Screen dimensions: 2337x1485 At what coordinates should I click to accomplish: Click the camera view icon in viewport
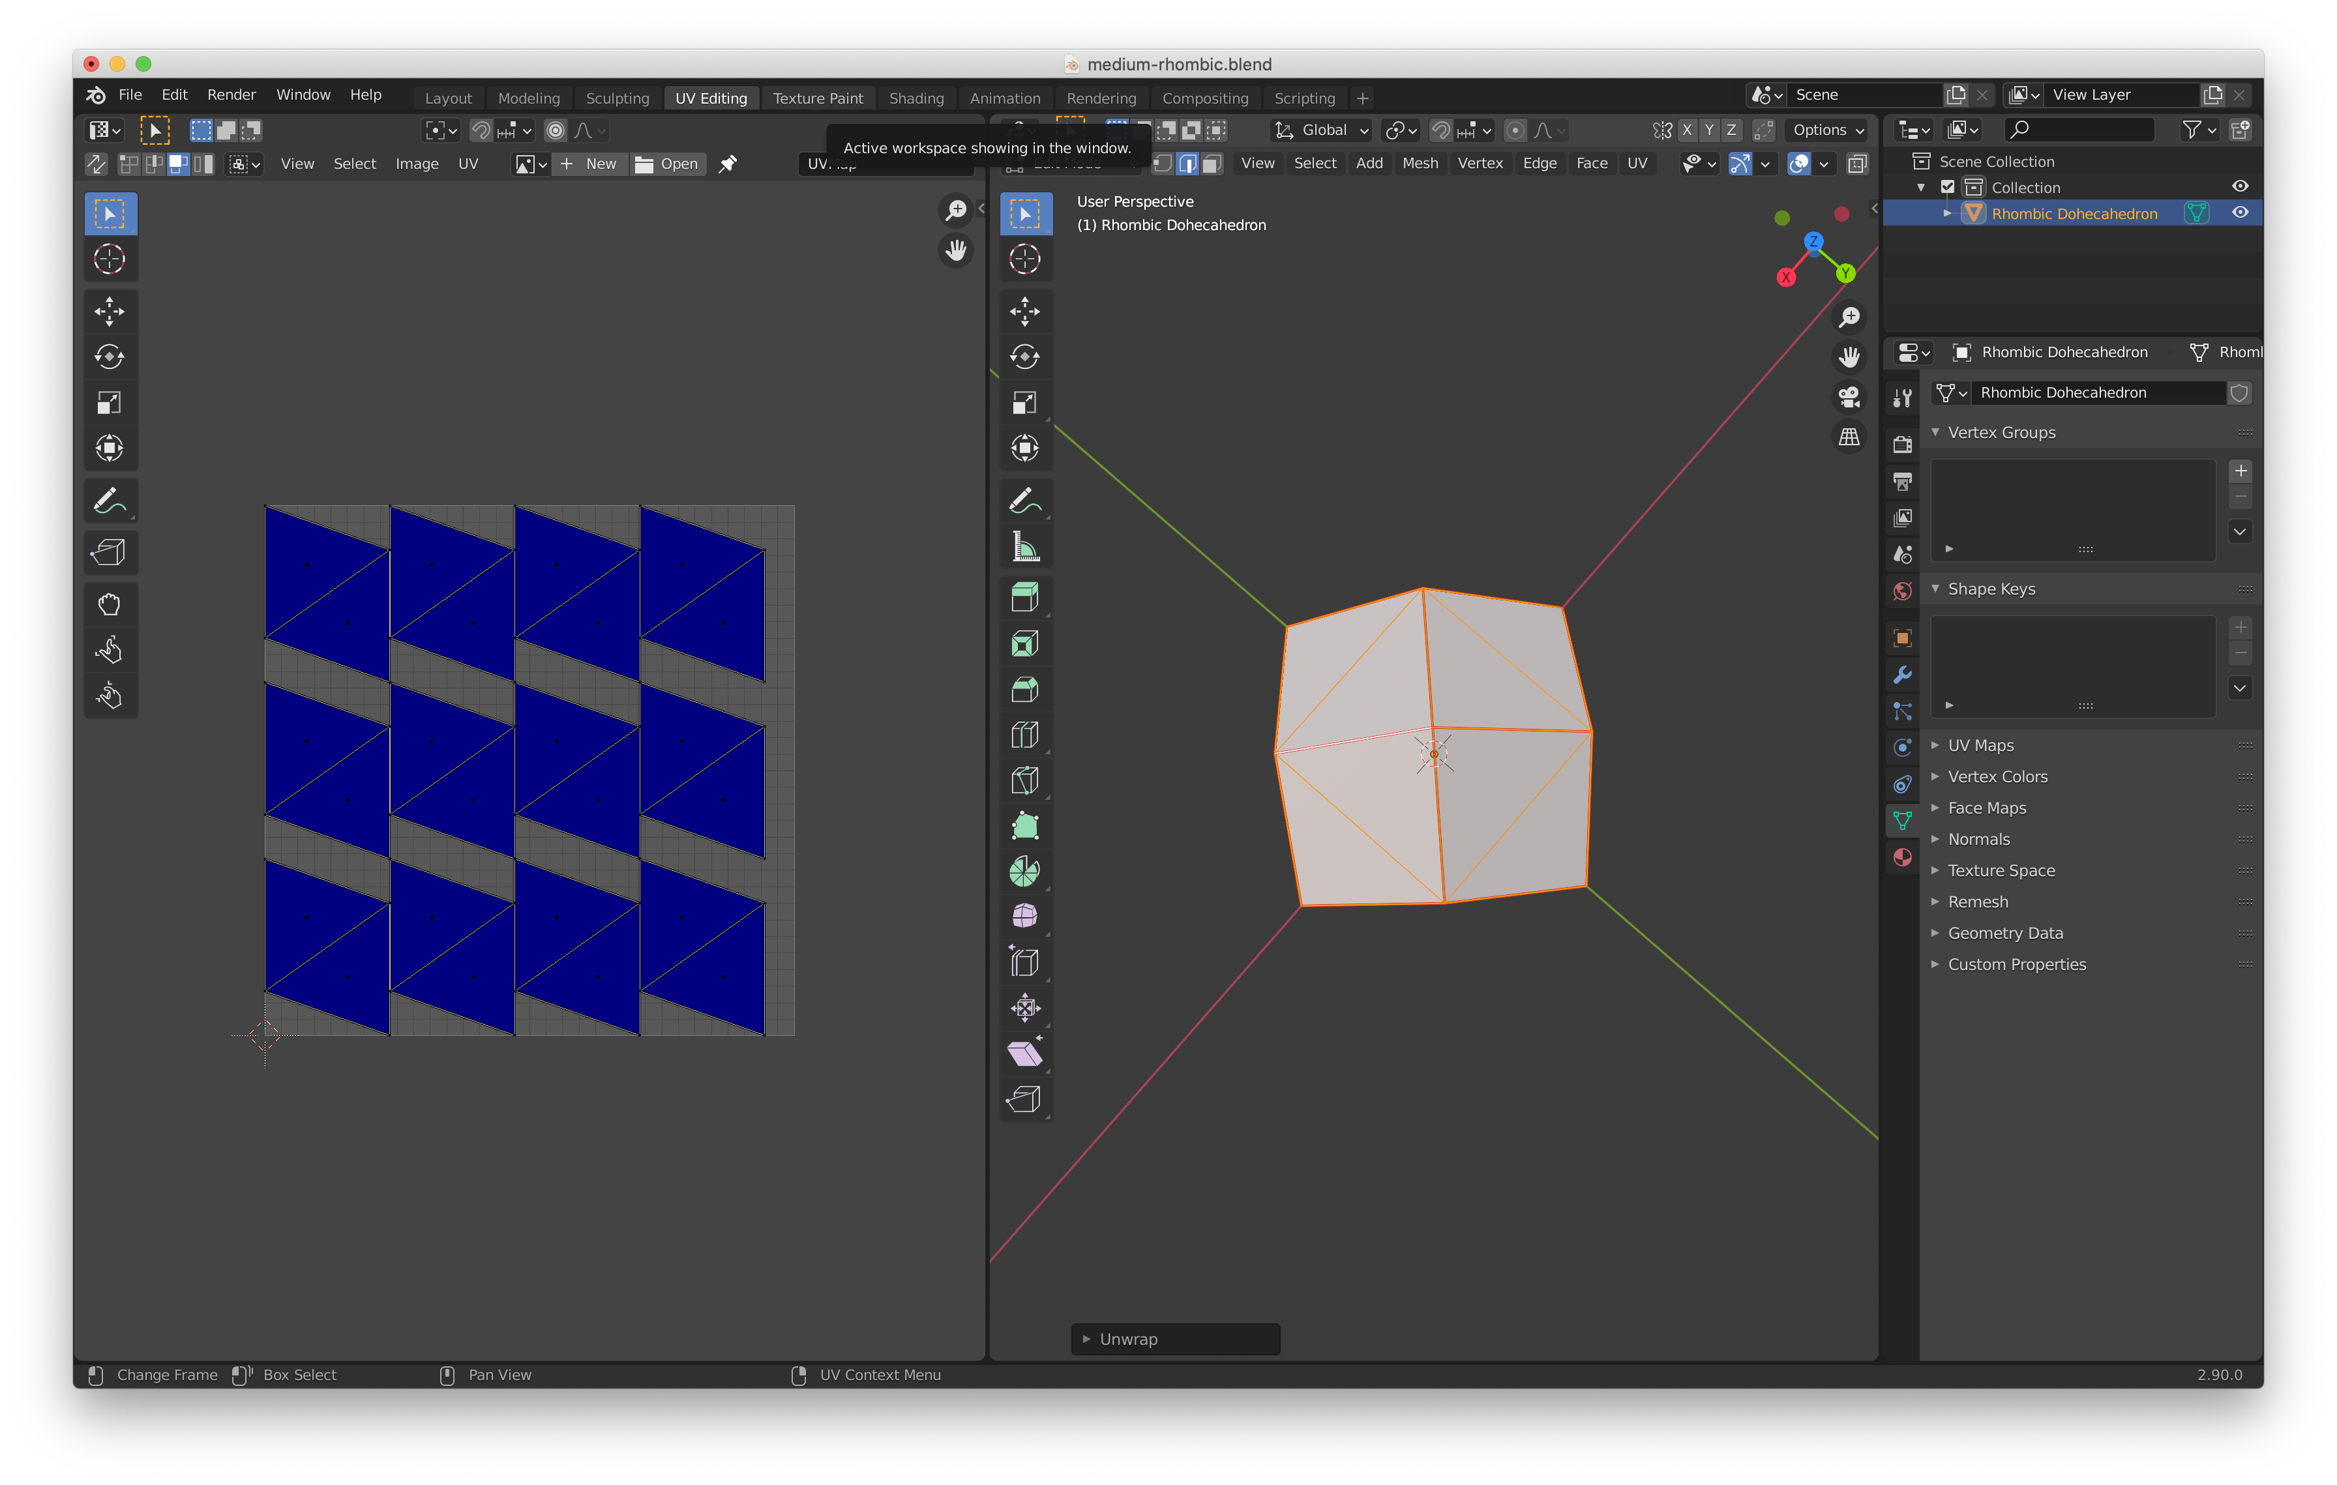tap(1849, 397)
